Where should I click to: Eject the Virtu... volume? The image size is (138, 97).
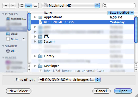coord(24,39)
